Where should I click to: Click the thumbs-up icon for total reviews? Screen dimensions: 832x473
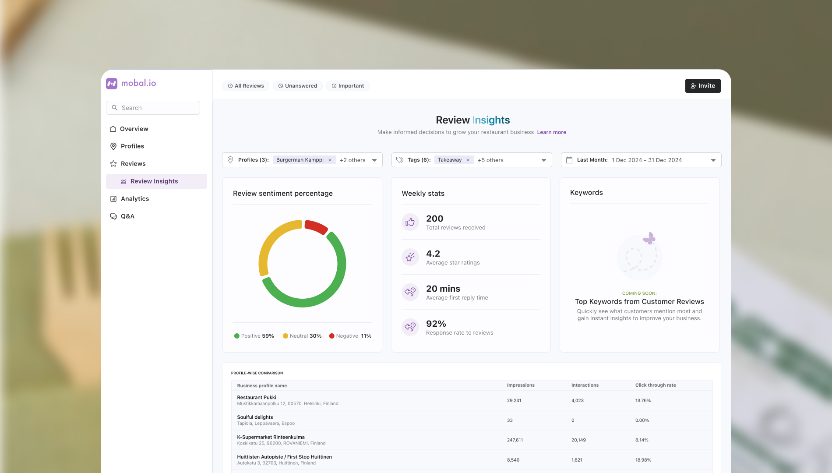410,222
